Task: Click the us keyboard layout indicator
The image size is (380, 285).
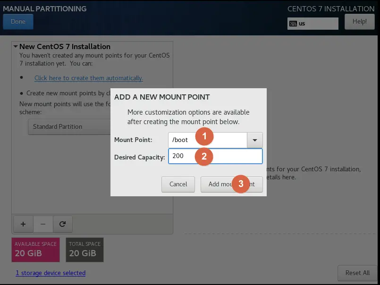Action: 312,24
